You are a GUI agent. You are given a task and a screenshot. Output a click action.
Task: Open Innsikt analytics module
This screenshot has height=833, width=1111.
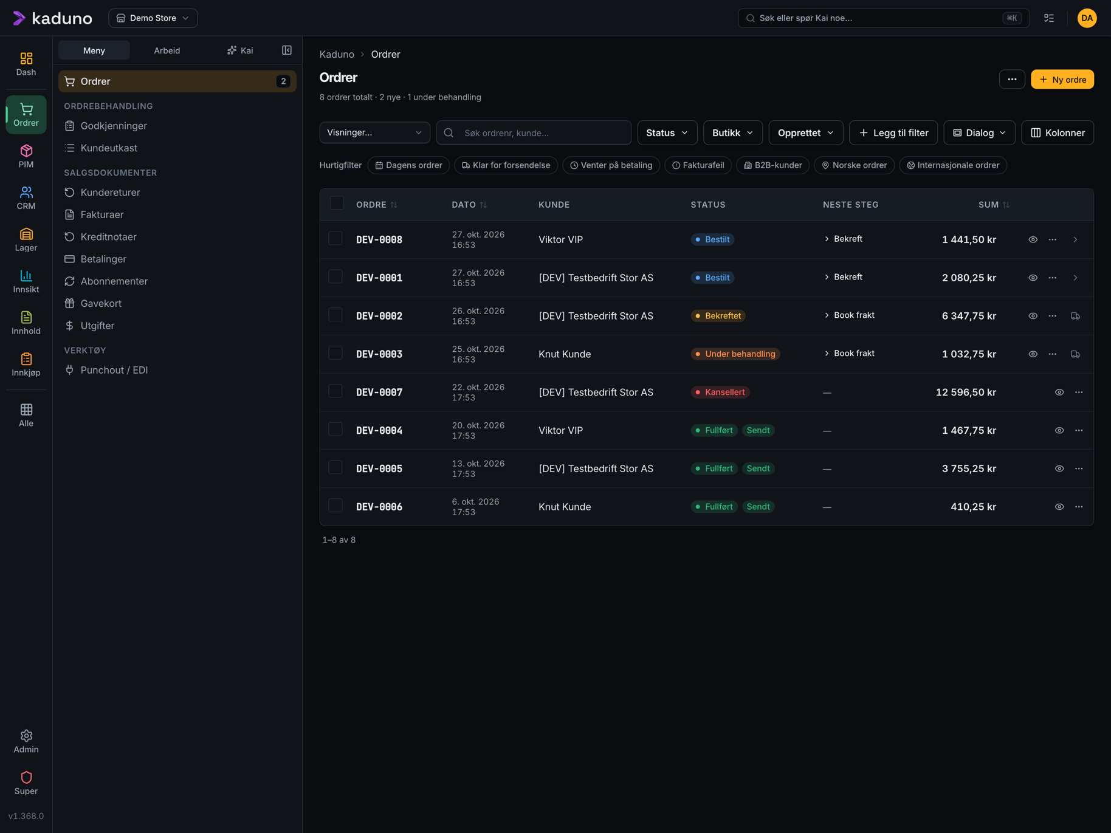click(26, 281)
